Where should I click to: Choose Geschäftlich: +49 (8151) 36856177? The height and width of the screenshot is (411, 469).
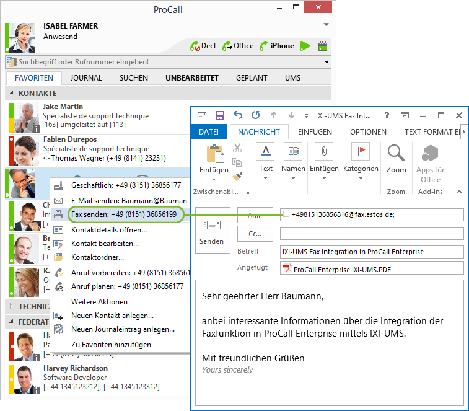(126, 185)
